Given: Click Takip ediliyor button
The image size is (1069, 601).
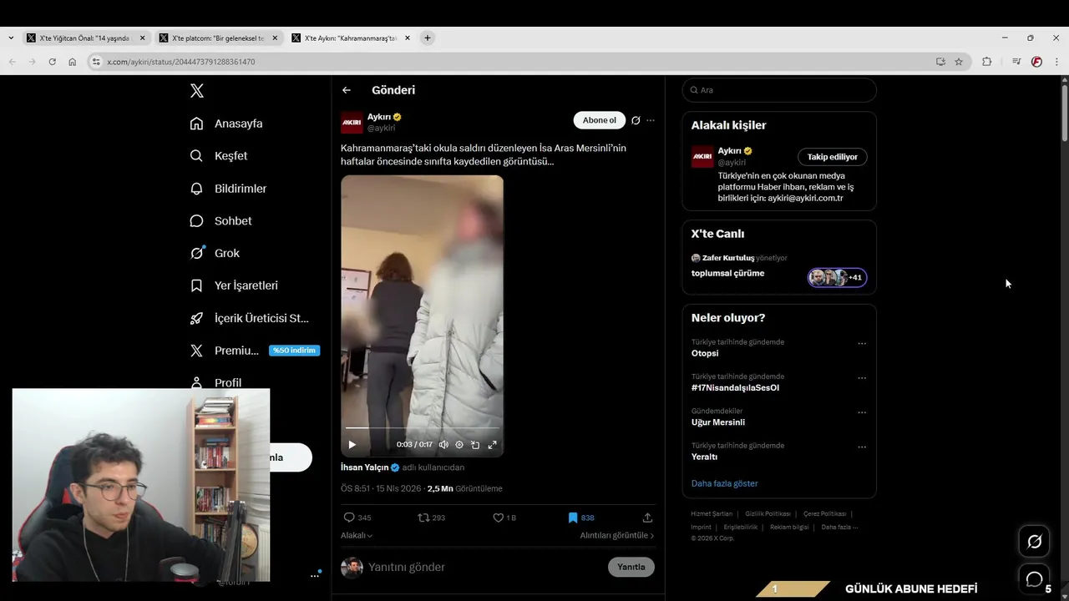Looking at the screenshot, I should (833, 157).
